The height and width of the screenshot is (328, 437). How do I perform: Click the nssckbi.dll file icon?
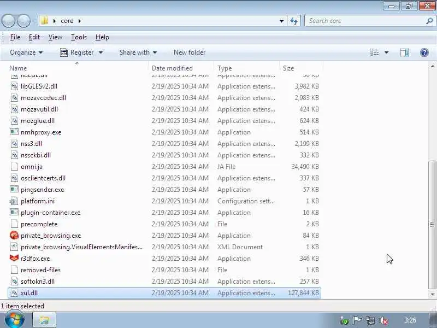point(14,155)
